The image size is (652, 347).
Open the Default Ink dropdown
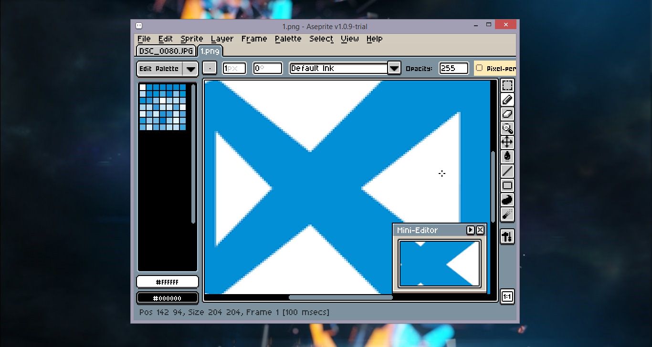(394, 68)
